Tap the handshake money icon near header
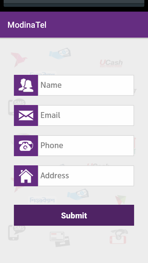Screen dimensions: 148x263 tap(60, 54)
